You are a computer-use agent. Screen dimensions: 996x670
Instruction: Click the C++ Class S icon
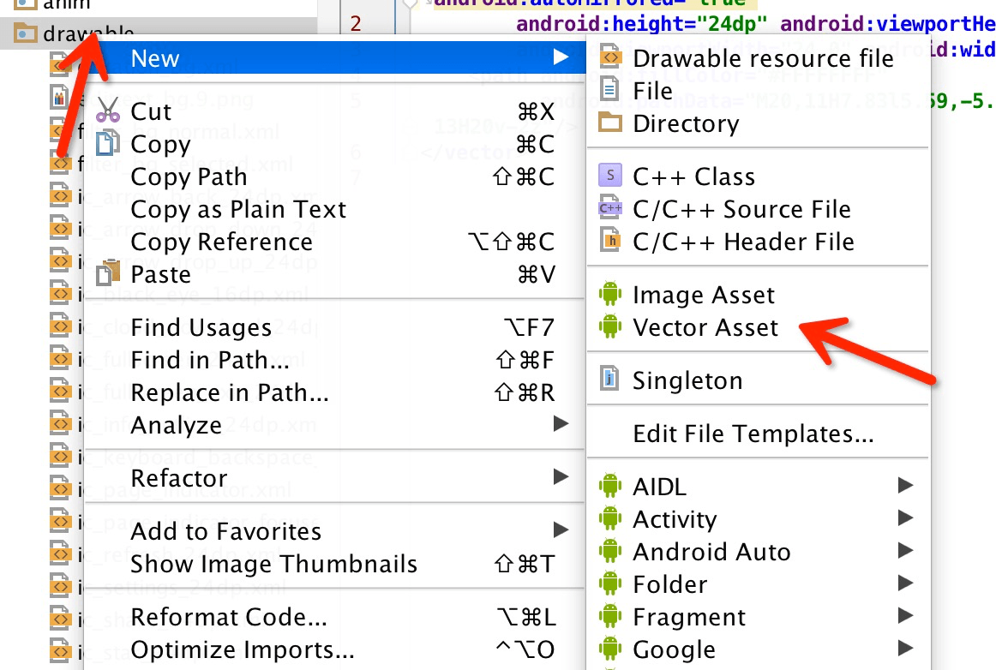click(x=609, y=175)
